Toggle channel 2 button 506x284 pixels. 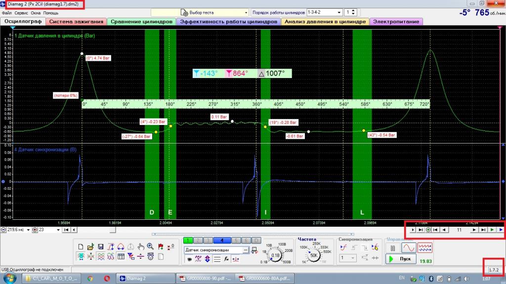(198, 241)
